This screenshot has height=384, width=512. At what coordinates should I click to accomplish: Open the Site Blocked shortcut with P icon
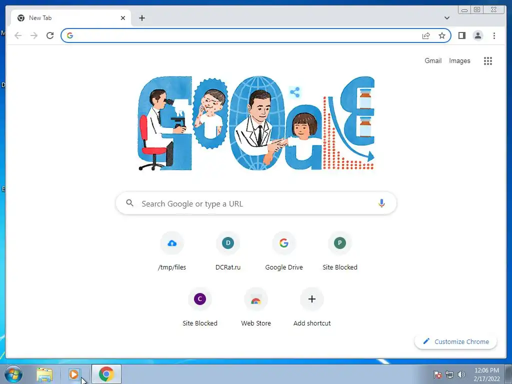coord(340,251)
